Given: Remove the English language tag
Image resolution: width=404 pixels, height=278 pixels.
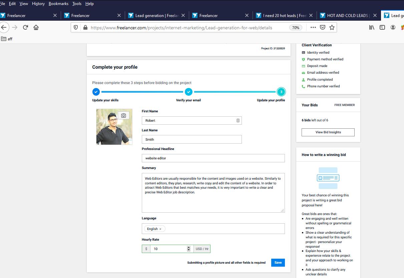Looking at the screenshot, I should [160, 229].
